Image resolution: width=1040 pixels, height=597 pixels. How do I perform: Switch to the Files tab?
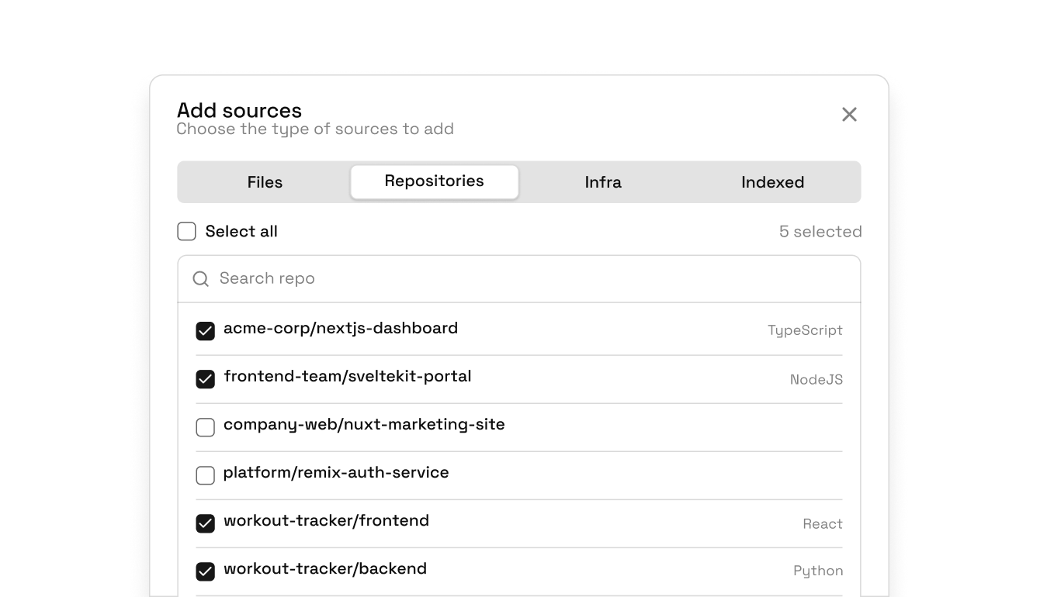coord(265,182)
